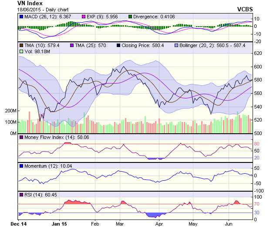The image size is (270, 233).
Task: Click the lavender Bollinger legend swatch
Action: click(x=176, y=45)
